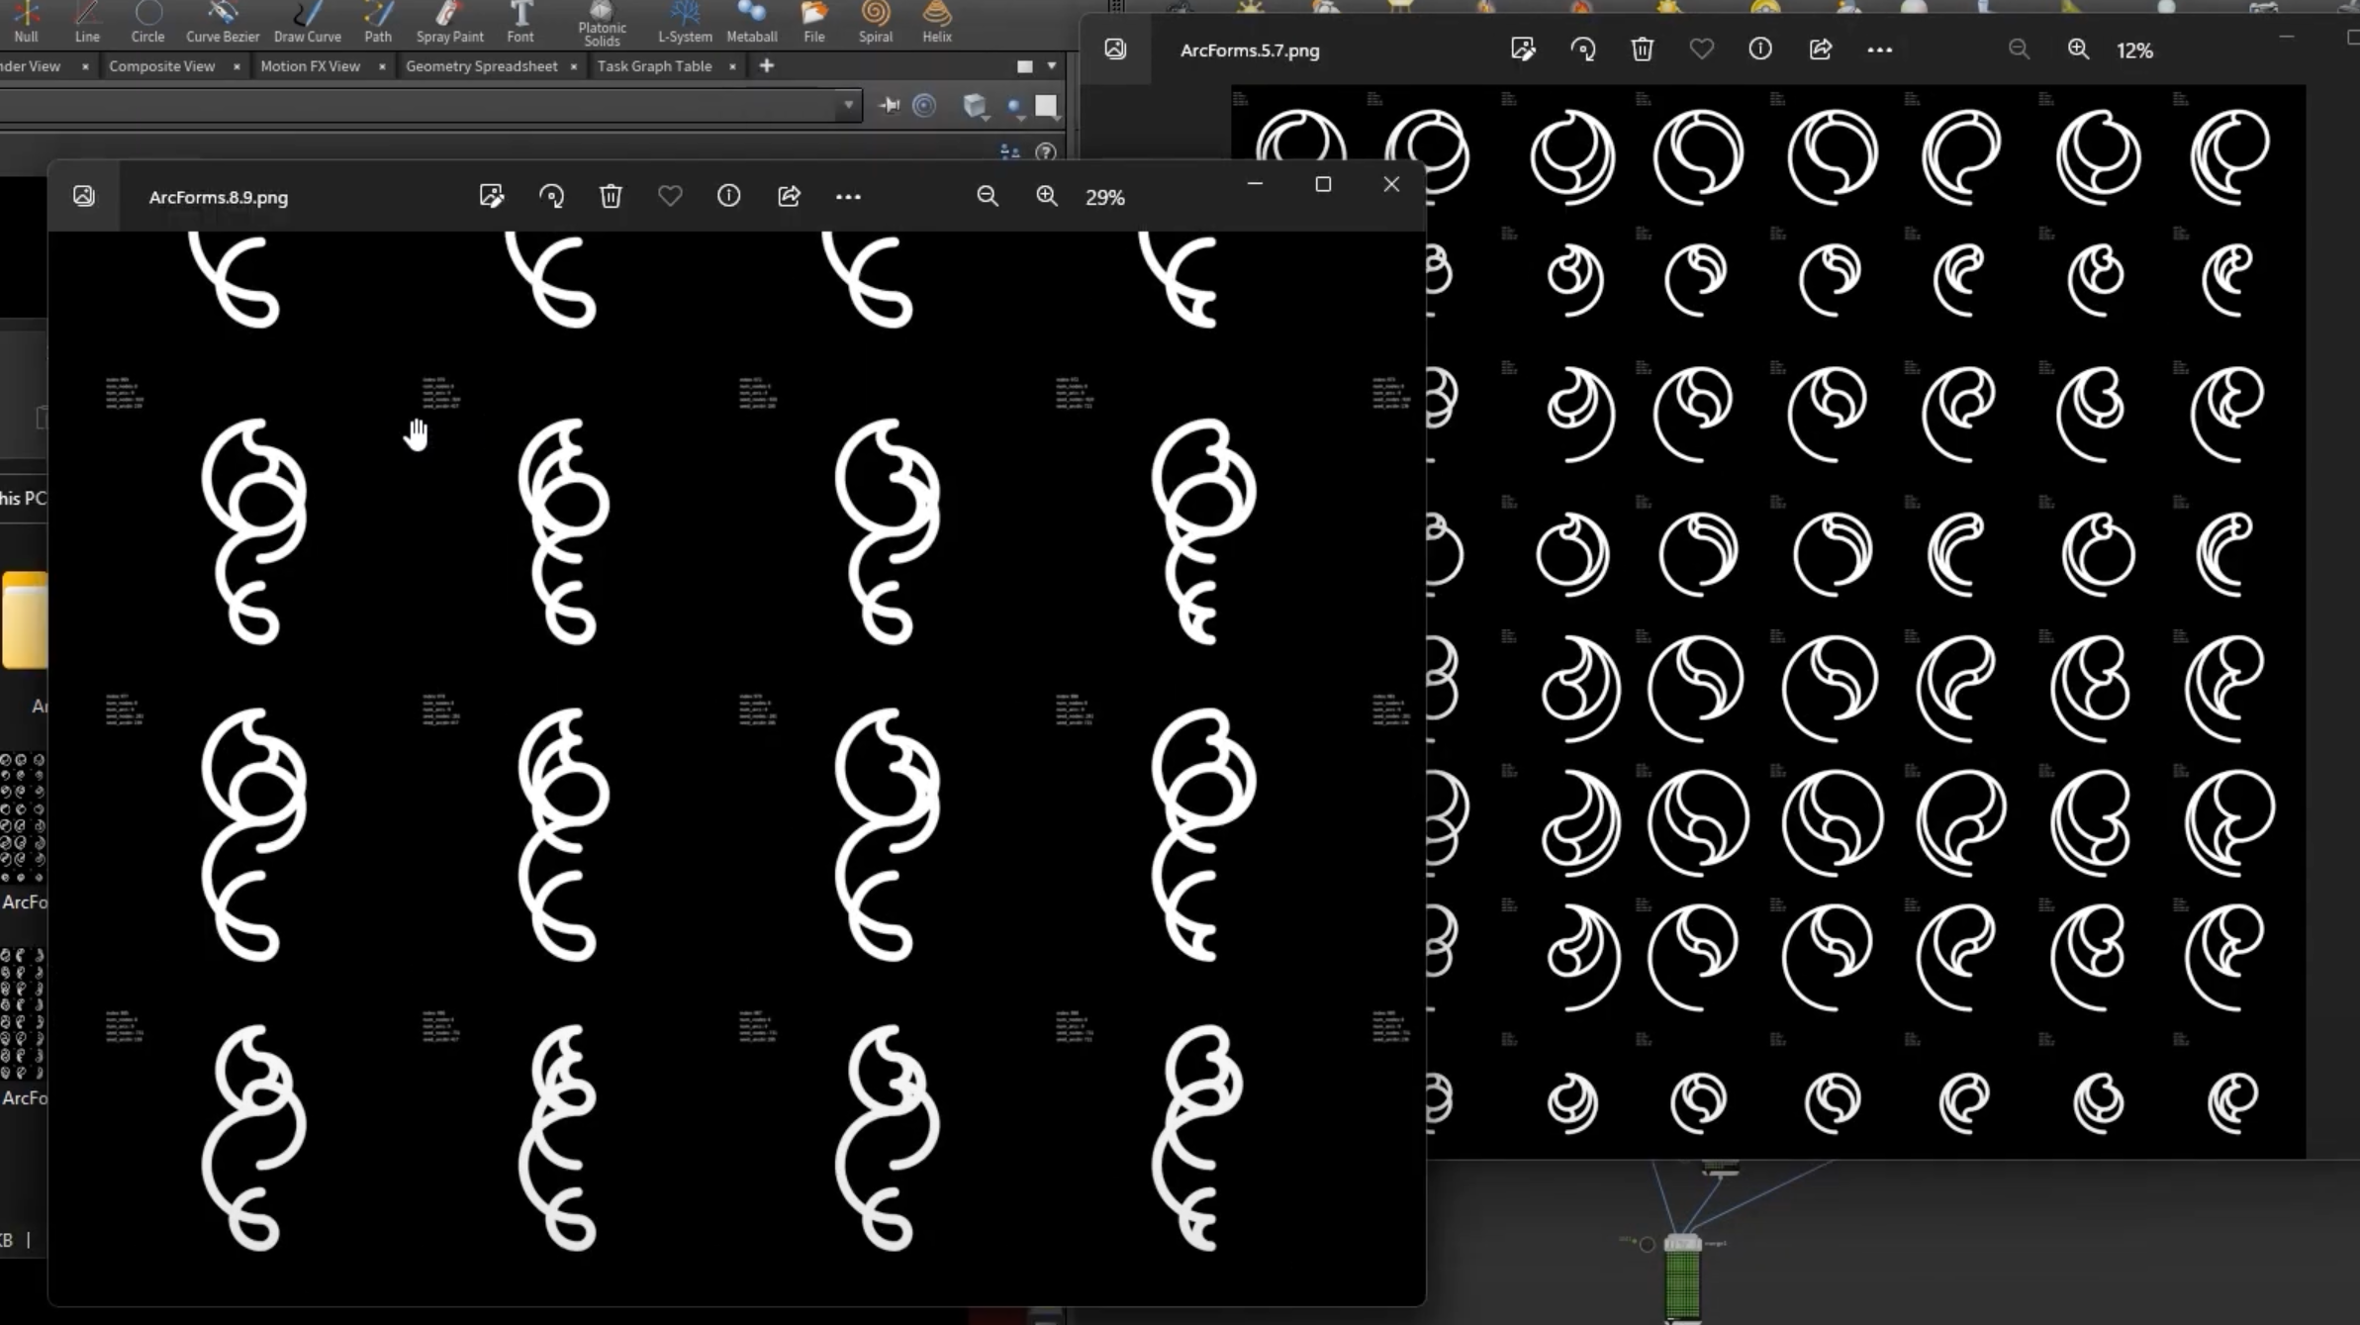This screenshot has width=2360, height=1325.
Task: Select the Spiral shelf tool
Action: (875, 22)
